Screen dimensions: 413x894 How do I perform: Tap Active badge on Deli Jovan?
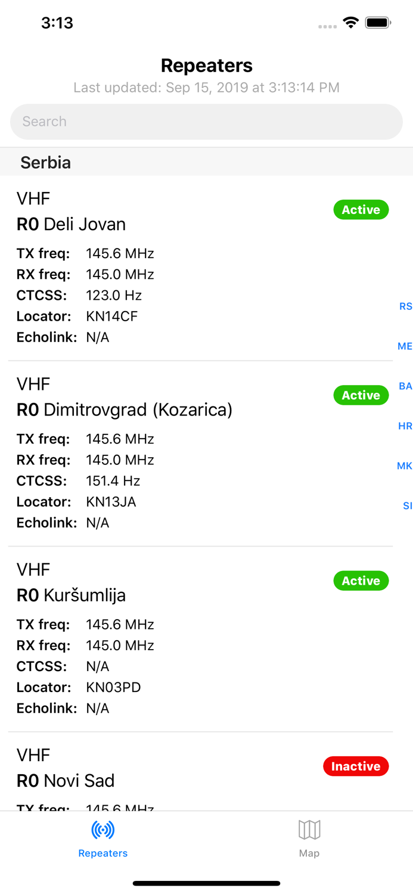click(x=361, y=210)
